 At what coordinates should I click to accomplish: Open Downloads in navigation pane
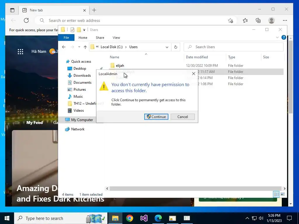click(x=82, y=76)
